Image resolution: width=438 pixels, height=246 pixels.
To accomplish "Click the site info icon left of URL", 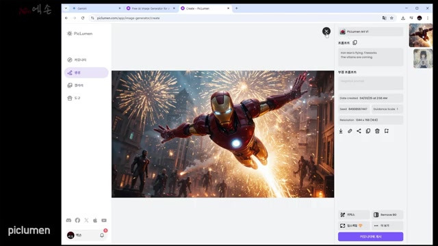I will pos(92,18).
